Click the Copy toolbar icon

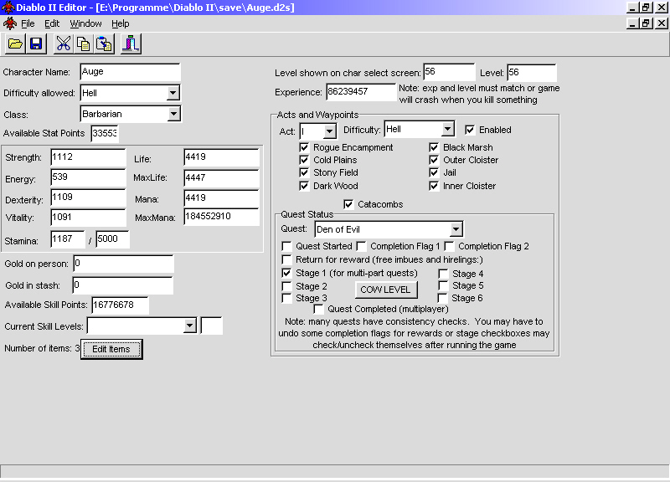point(83,44)
